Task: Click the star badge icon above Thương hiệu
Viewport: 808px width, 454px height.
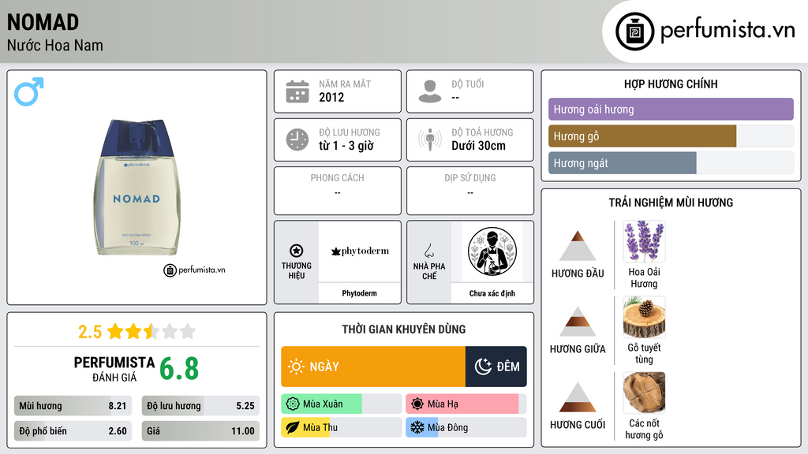Action: click(297, 251)
